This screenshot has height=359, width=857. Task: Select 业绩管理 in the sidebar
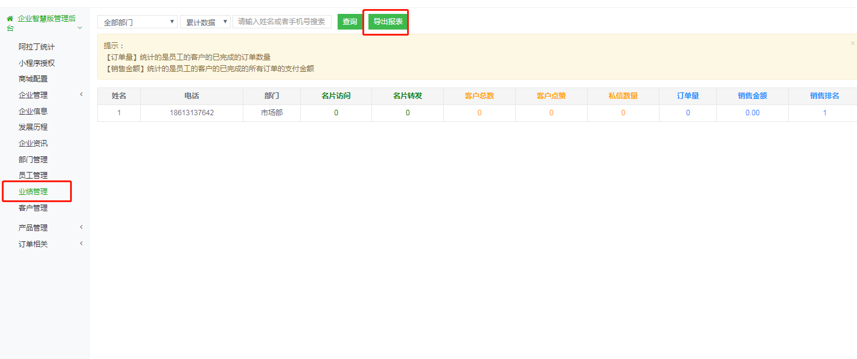tap(33, 192)
